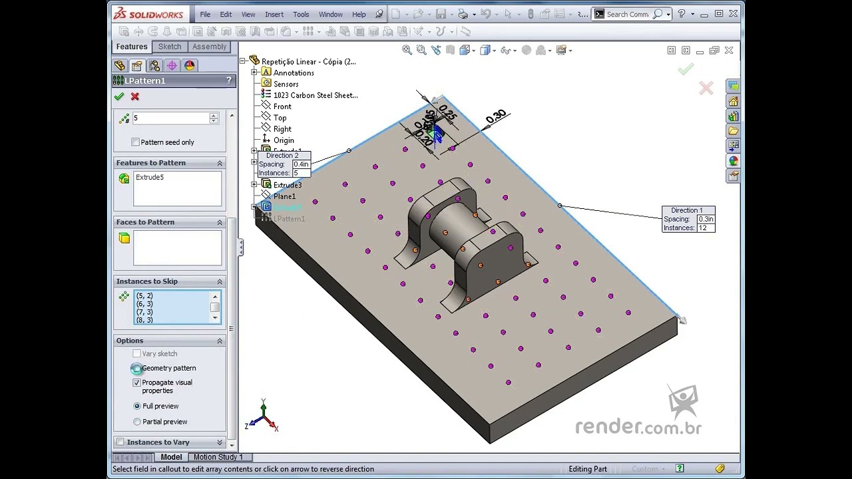Click the Zoom to Area icon
852x479 pixels.
click(421, 50)
